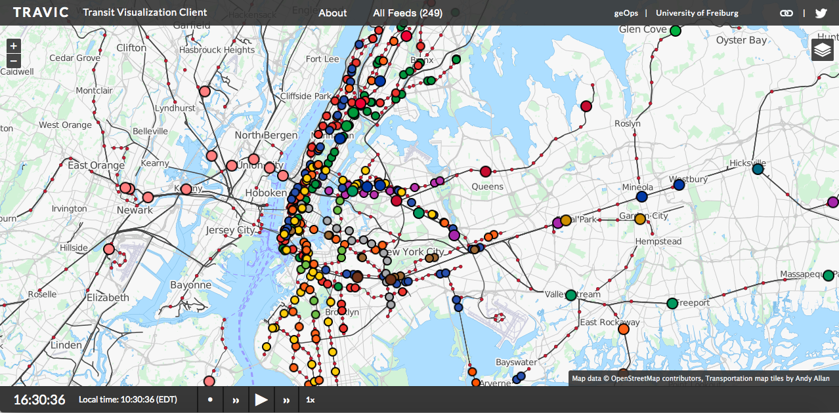This screenshot has width=839, height=413.
Task: Click the Queens map label
Action: [x=488, y=186]
